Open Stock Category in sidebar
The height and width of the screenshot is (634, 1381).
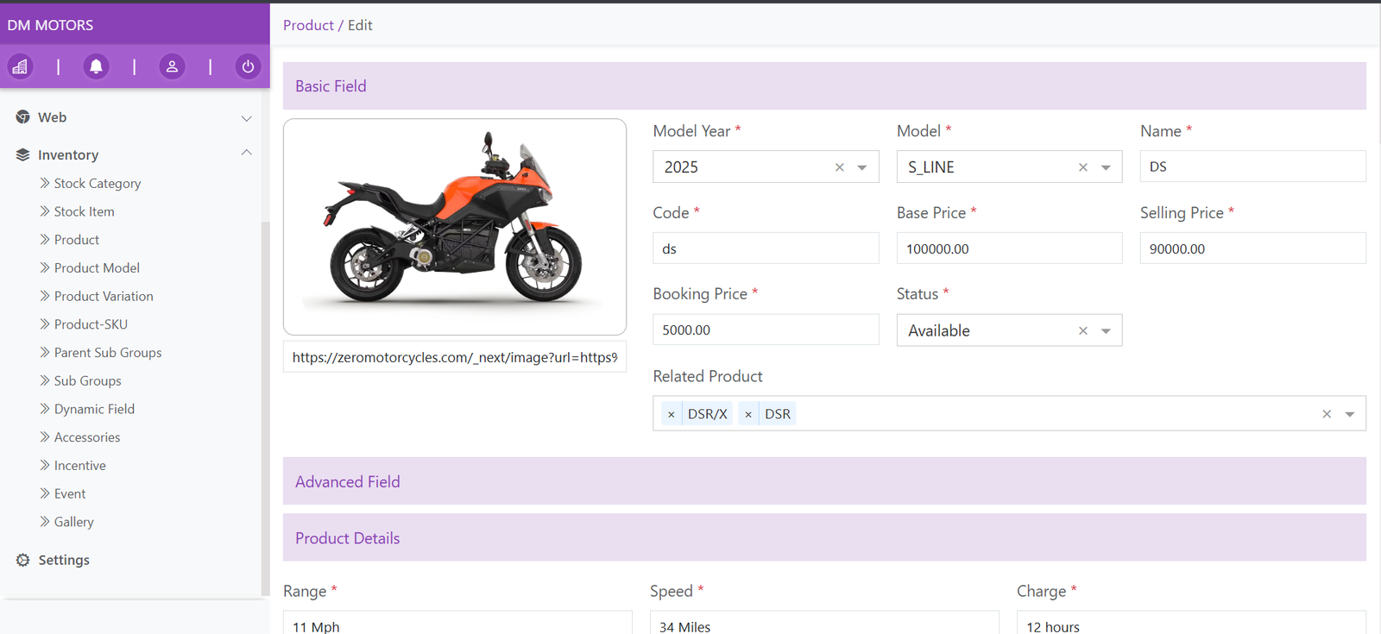point(97,183)
